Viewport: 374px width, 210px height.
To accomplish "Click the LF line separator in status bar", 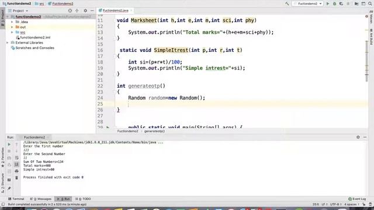I will coord(324,204).
